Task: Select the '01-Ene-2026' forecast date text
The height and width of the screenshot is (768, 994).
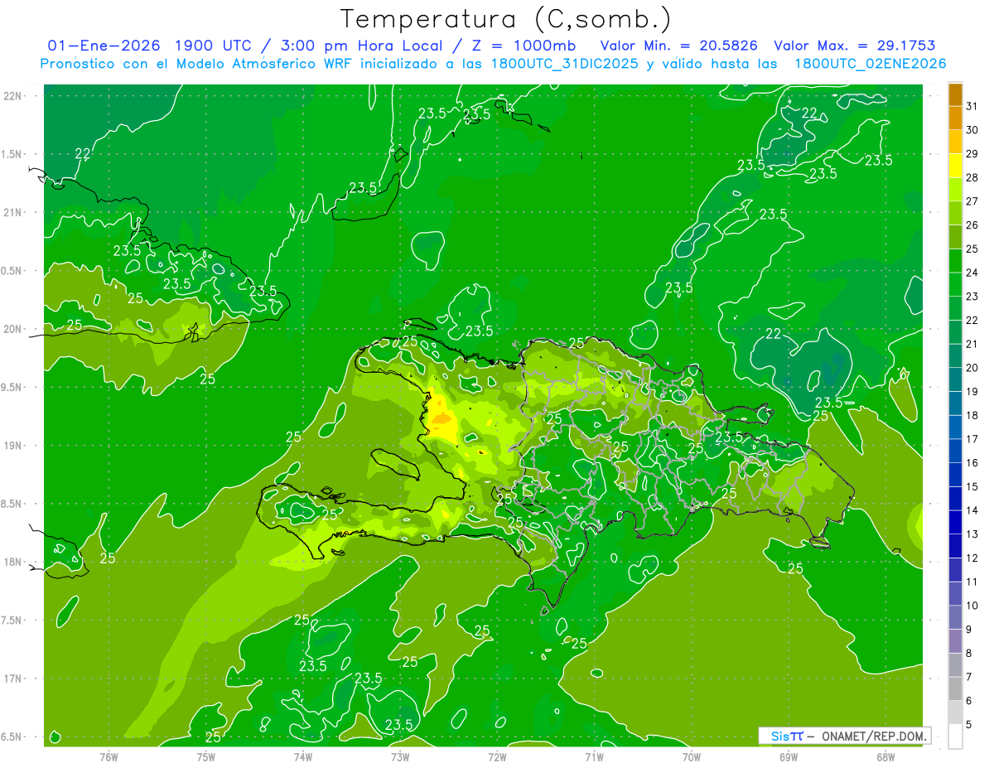Action: click(104, 46)
